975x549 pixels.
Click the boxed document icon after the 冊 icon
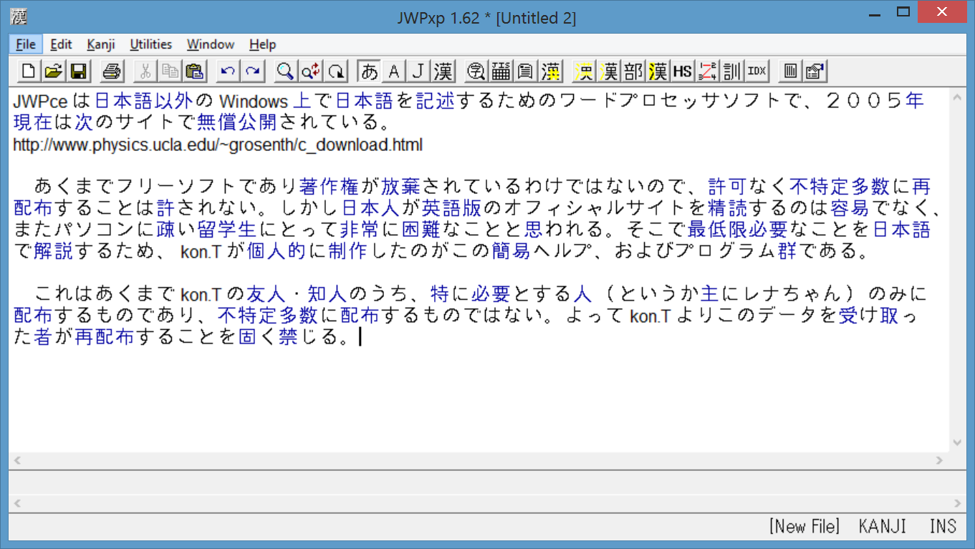point(525,71)
